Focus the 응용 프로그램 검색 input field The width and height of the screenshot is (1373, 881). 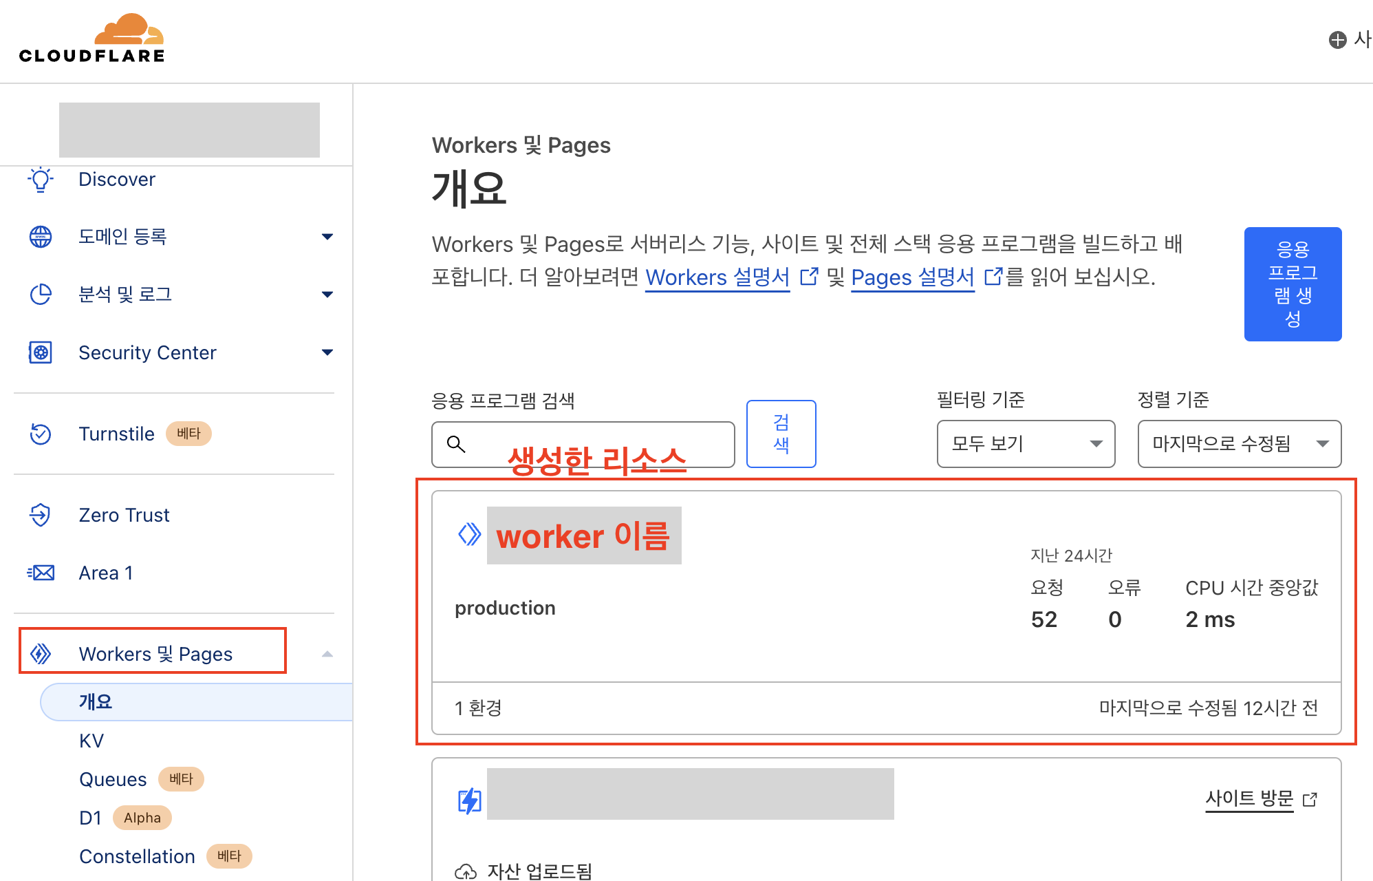(583, 445)
